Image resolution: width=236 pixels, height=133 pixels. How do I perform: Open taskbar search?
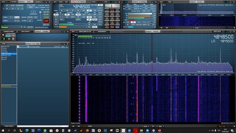[9, 130]
